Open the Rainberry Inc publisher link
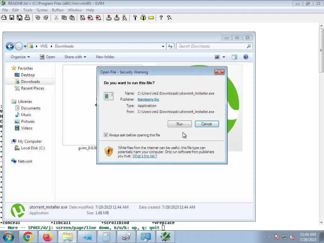The image size is (324, 243). (x=148, y=99)
